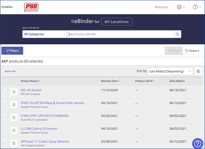Open 3M Super 77 Classic Spray Adhesive link

45,142
